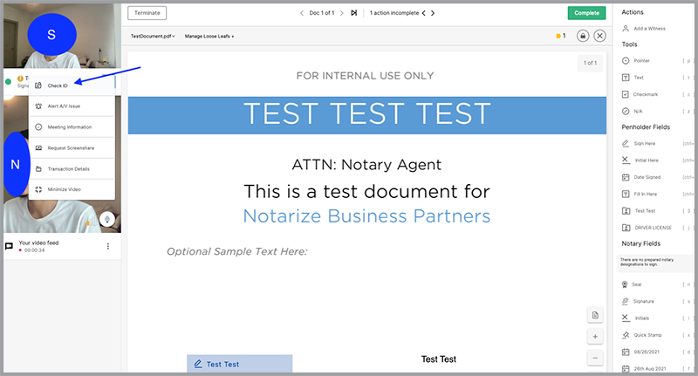Click the ATTN: Notary Agent heading
This screenshot has width=698, height=376.
(366, 165)
